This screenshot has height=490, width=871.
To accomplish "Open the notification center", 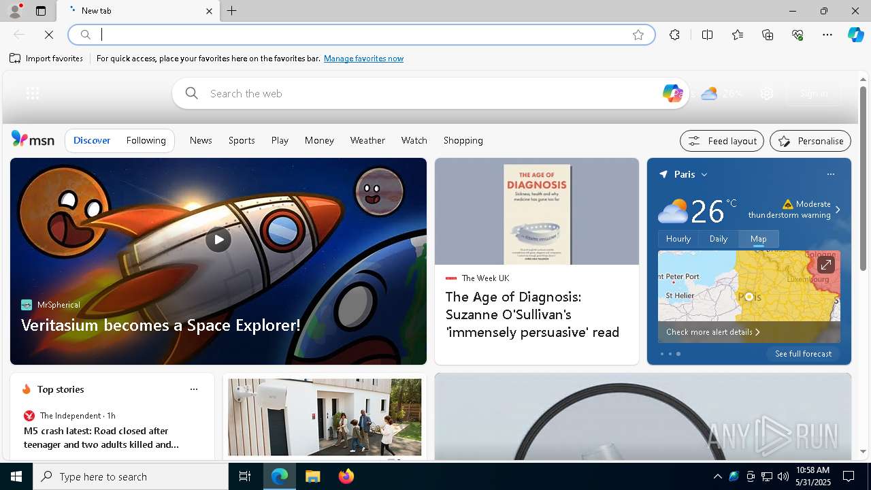I will [x=849, y=476].
